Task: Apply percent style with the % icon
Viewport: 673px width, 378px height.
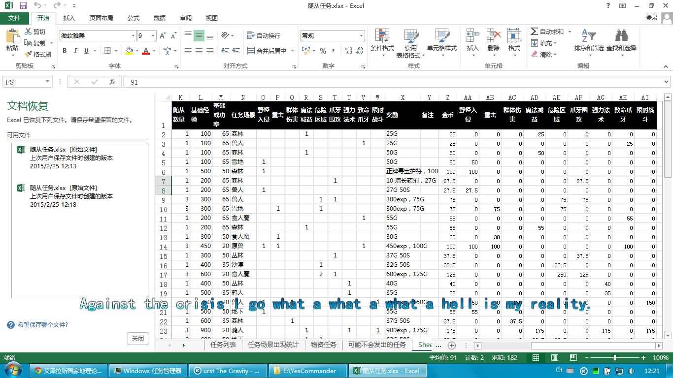Action: pos(323,51)
